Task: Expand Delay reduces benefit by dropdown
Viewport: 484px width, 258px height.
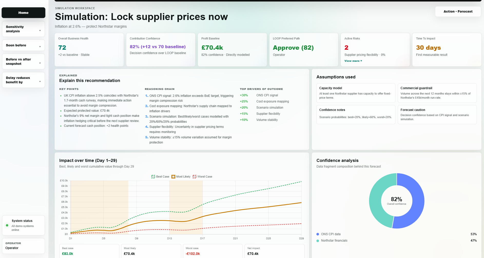Action: pos(23,80)
